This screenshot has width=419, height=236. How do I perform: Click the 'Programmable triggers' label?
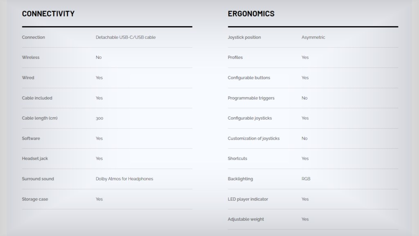[251, 98]
